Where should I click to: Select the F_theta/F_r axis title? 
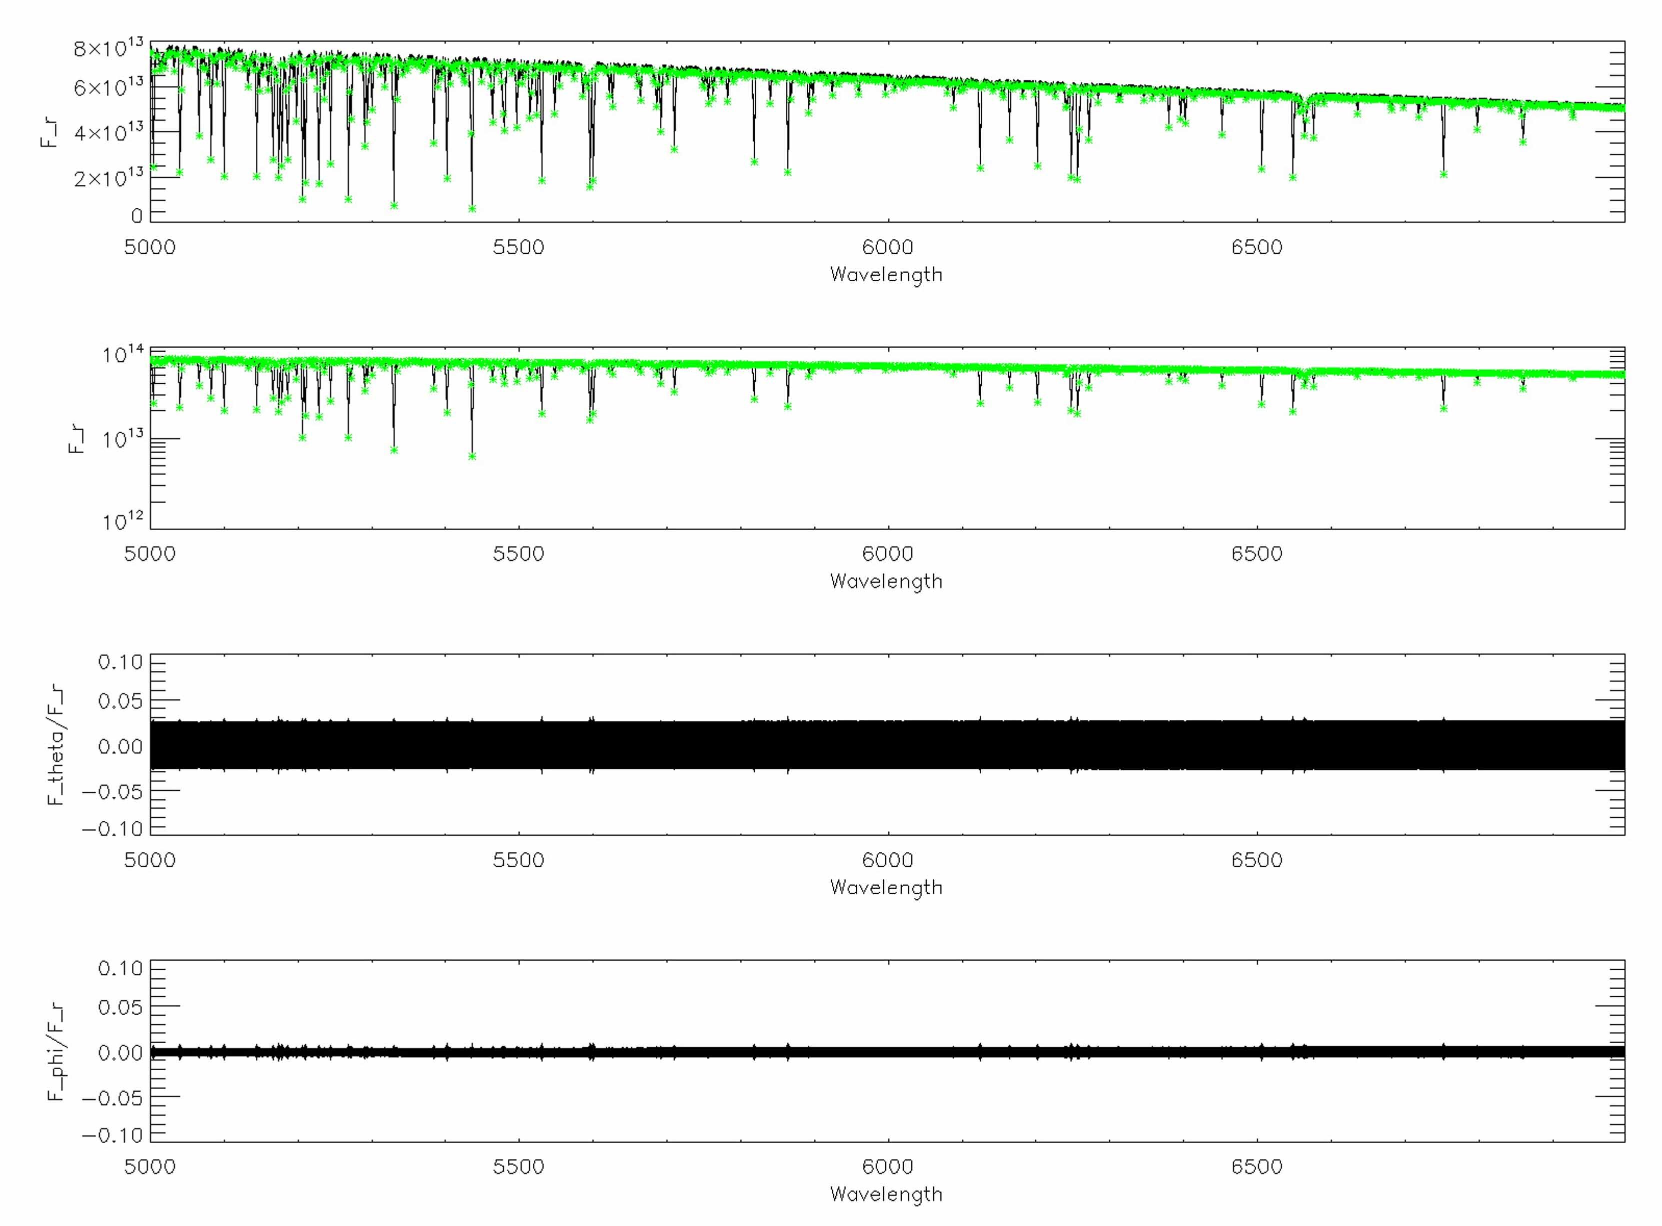click(x=57, y=744)
